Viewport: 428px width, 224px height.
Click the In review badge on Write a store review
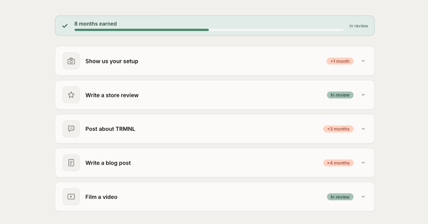(x=340, y=95)
